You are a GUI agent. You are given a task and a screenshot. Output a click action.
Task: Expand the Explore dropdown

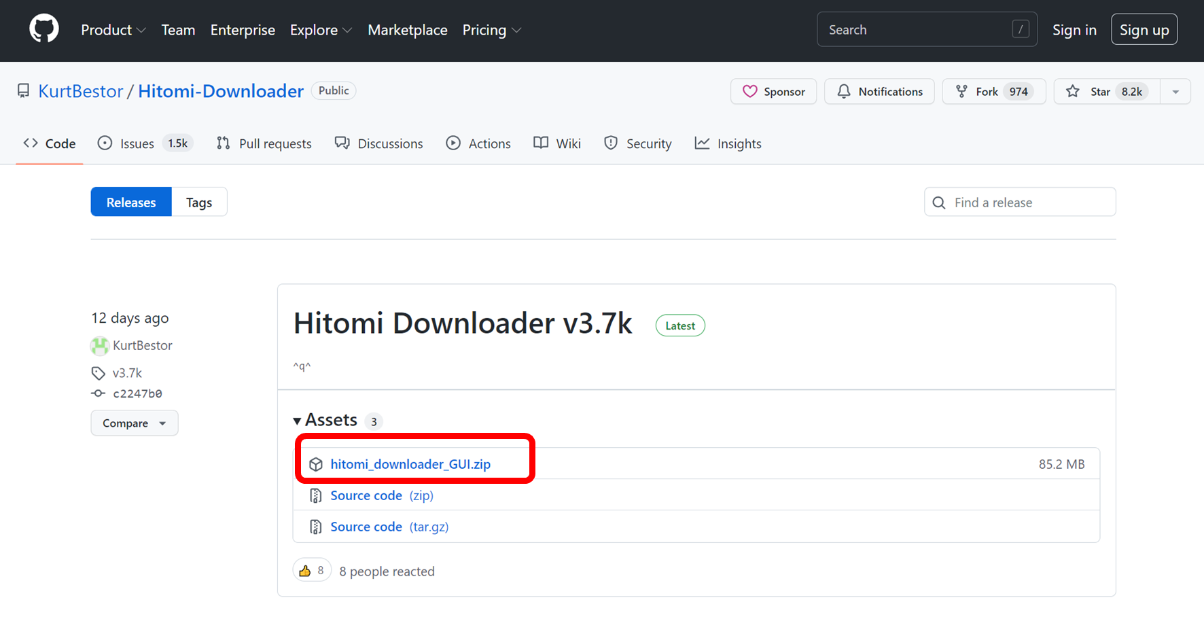click(321, 30)
